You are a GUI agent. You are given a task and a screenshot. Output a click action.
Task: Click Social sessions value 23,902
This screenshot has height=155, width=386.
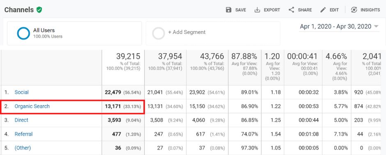[197, 92]
